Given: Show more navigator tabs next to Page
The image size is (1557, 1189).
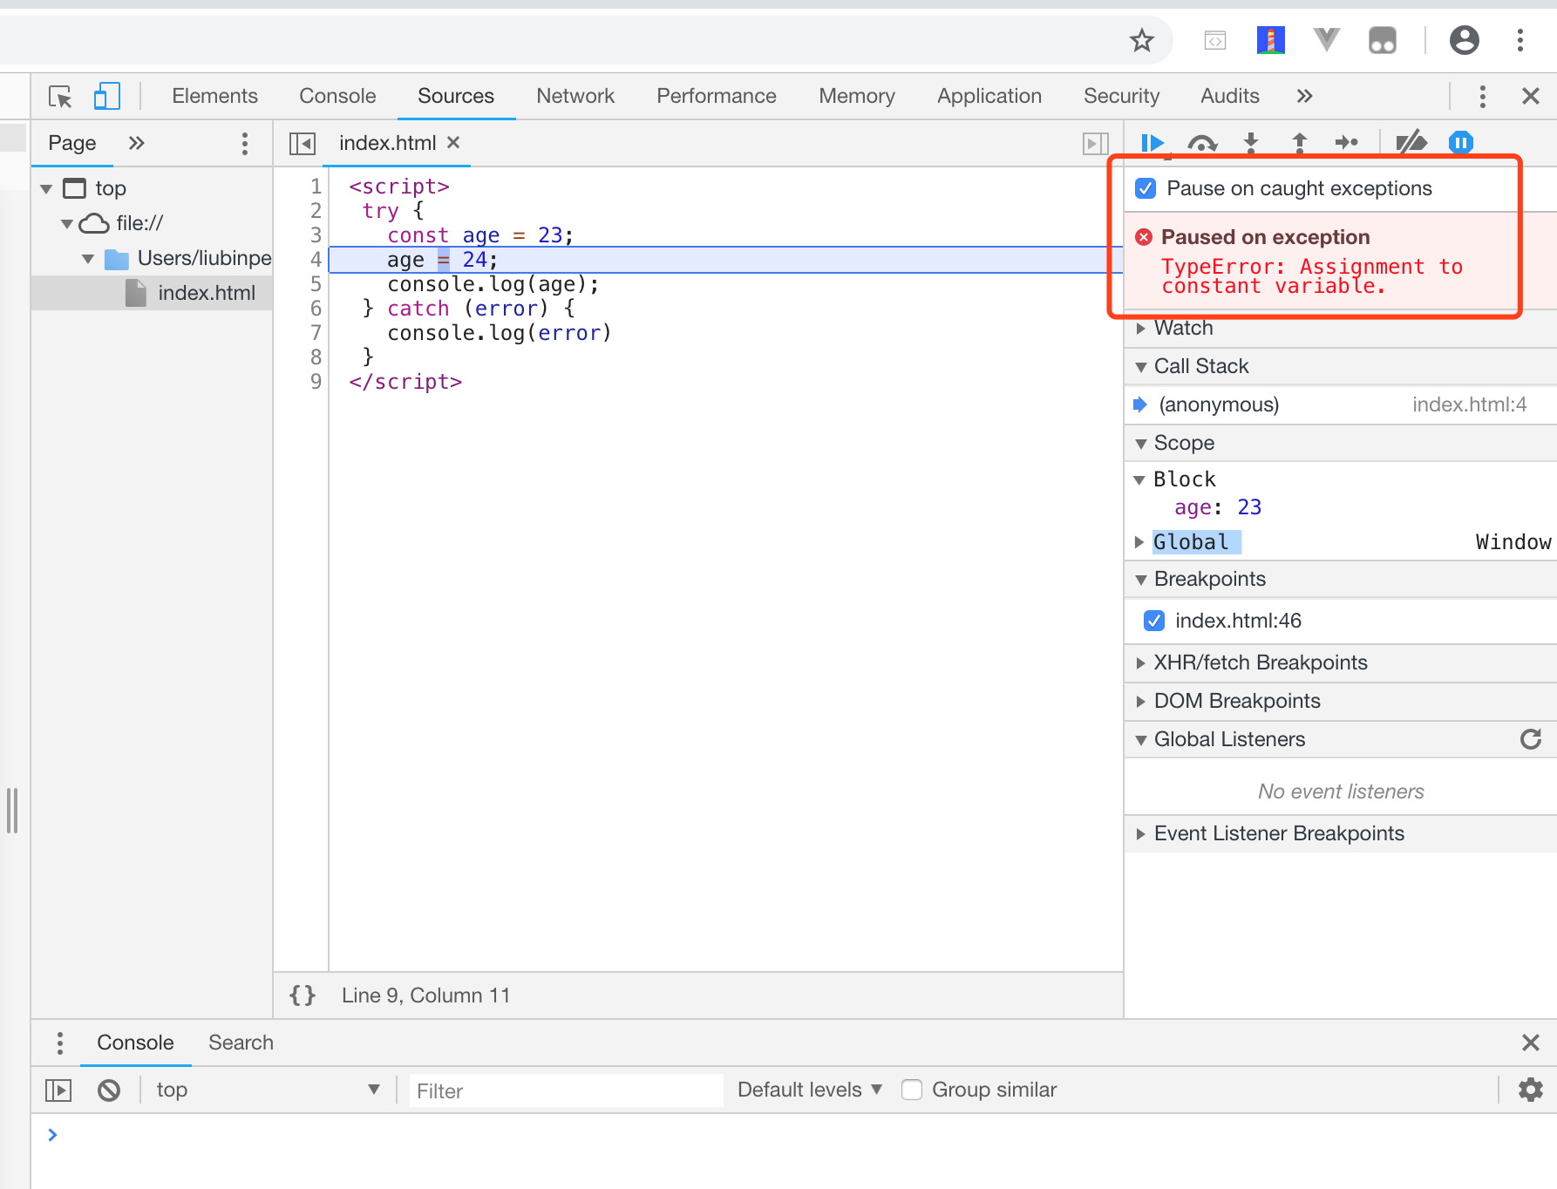Looking at the screenshot, I should click(136, 143).
